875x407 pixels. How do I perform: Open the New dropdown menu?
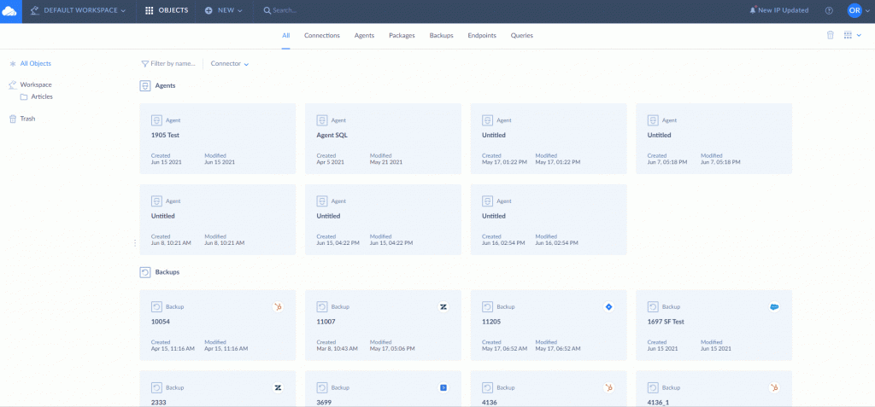point(224,11)
